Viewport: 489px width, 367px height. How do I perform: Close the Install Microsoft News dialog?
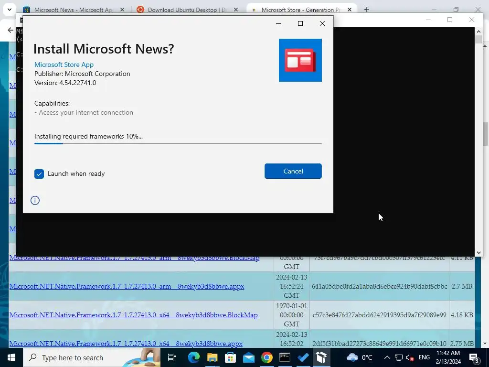(322, 23)
